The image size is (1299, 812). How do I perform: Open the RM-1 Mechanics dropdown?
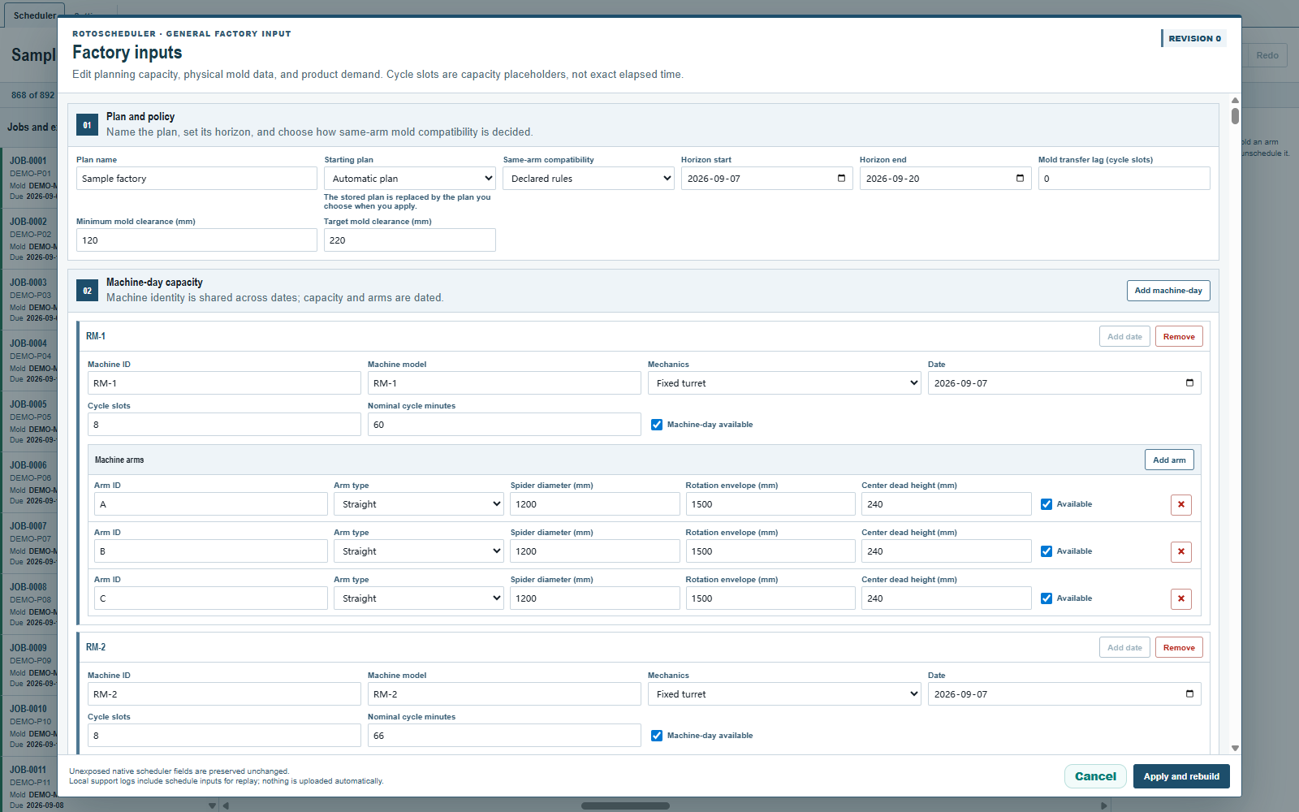[x=784, y=383]
